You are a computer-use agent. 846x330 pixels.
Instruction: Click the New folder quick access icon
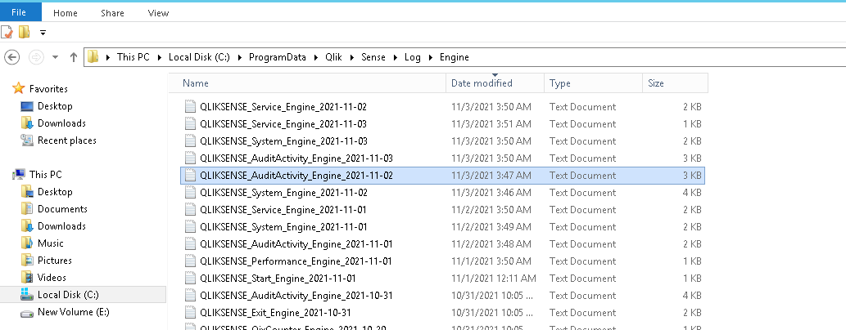coord(24,33)
